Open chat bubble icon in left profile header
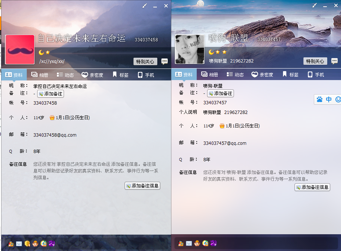The image size is (341, 251). tap(164, 61)
